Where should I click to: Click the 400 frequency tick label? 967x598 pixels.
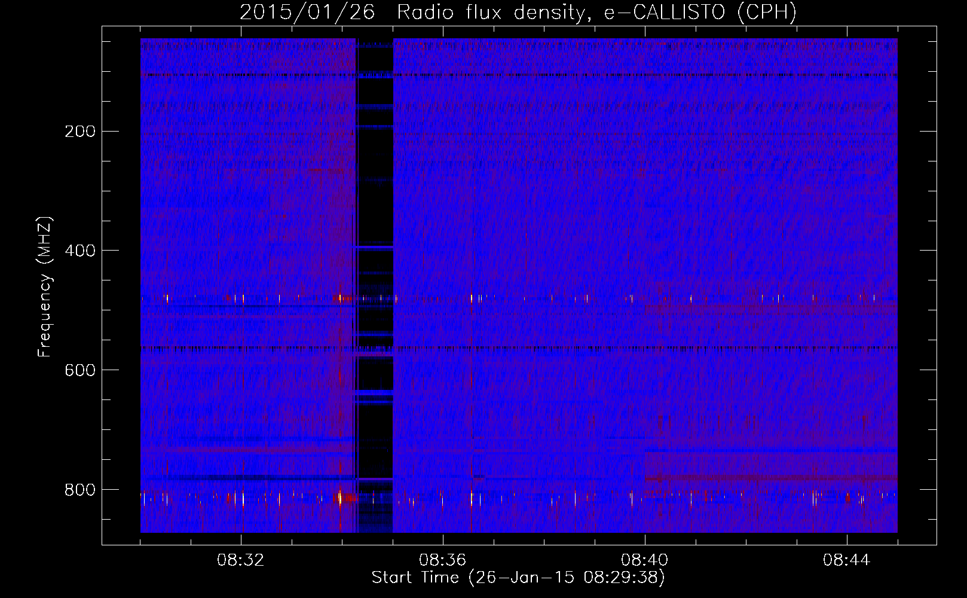click(x=80, y=251)
